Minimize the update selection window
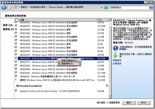 point(145,2)
